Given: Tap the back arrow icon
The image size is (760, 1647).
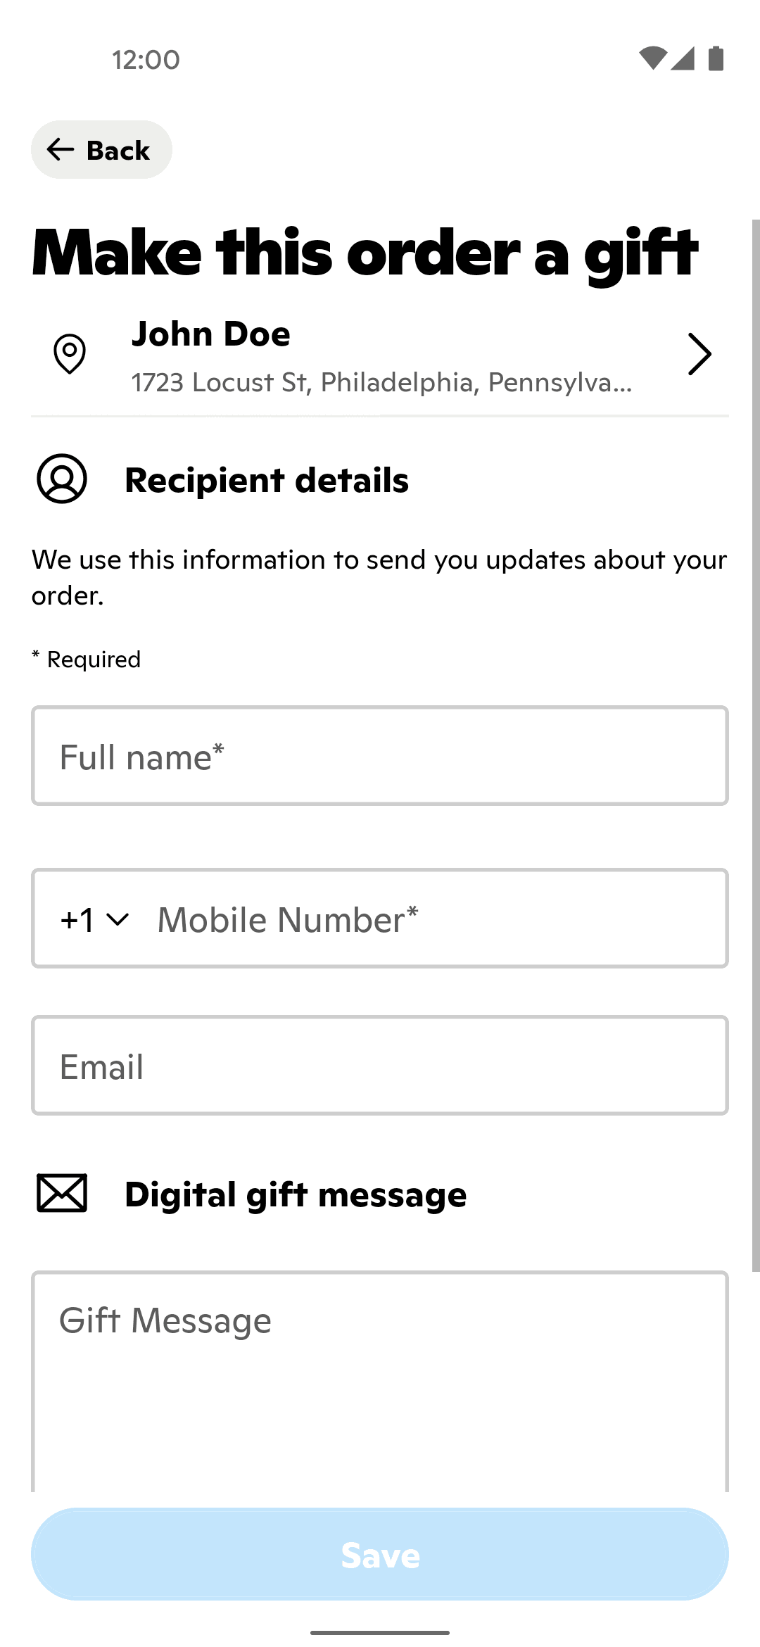Looking at the screenshot, I should pos(61,149).
